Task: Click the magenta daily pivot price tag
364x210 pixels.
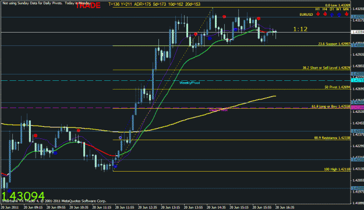Action: click(x=358, y=107)
